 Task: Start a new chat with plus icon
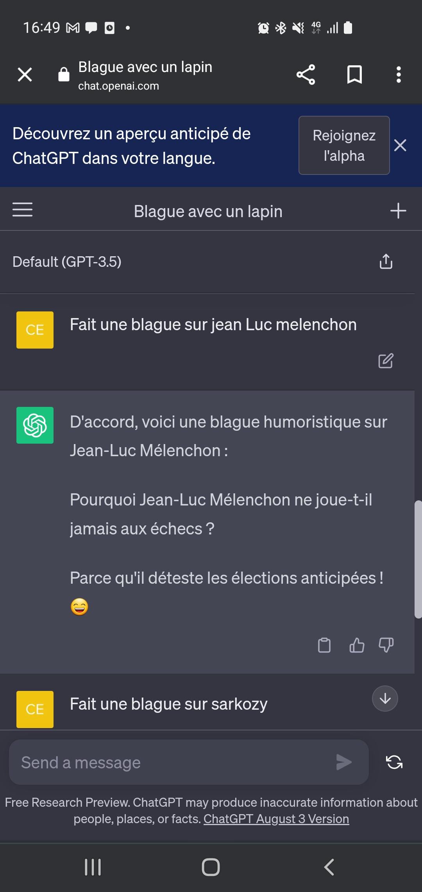point(398,210)
